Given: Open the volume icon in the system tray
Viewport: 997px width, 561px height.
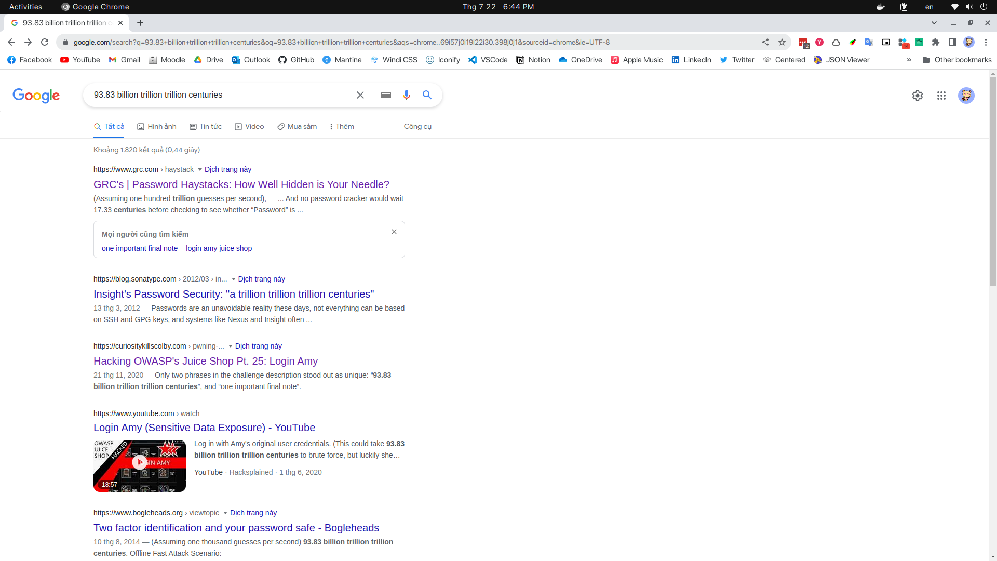Looking at the screenshot, I should coord(969,7).
